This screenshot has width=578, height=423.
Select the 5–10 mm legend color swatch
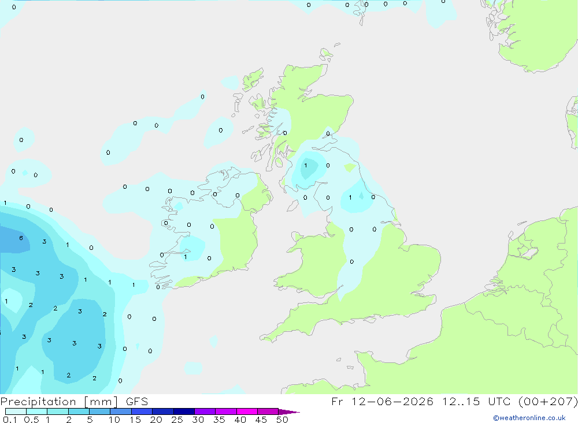coord(100,411)
